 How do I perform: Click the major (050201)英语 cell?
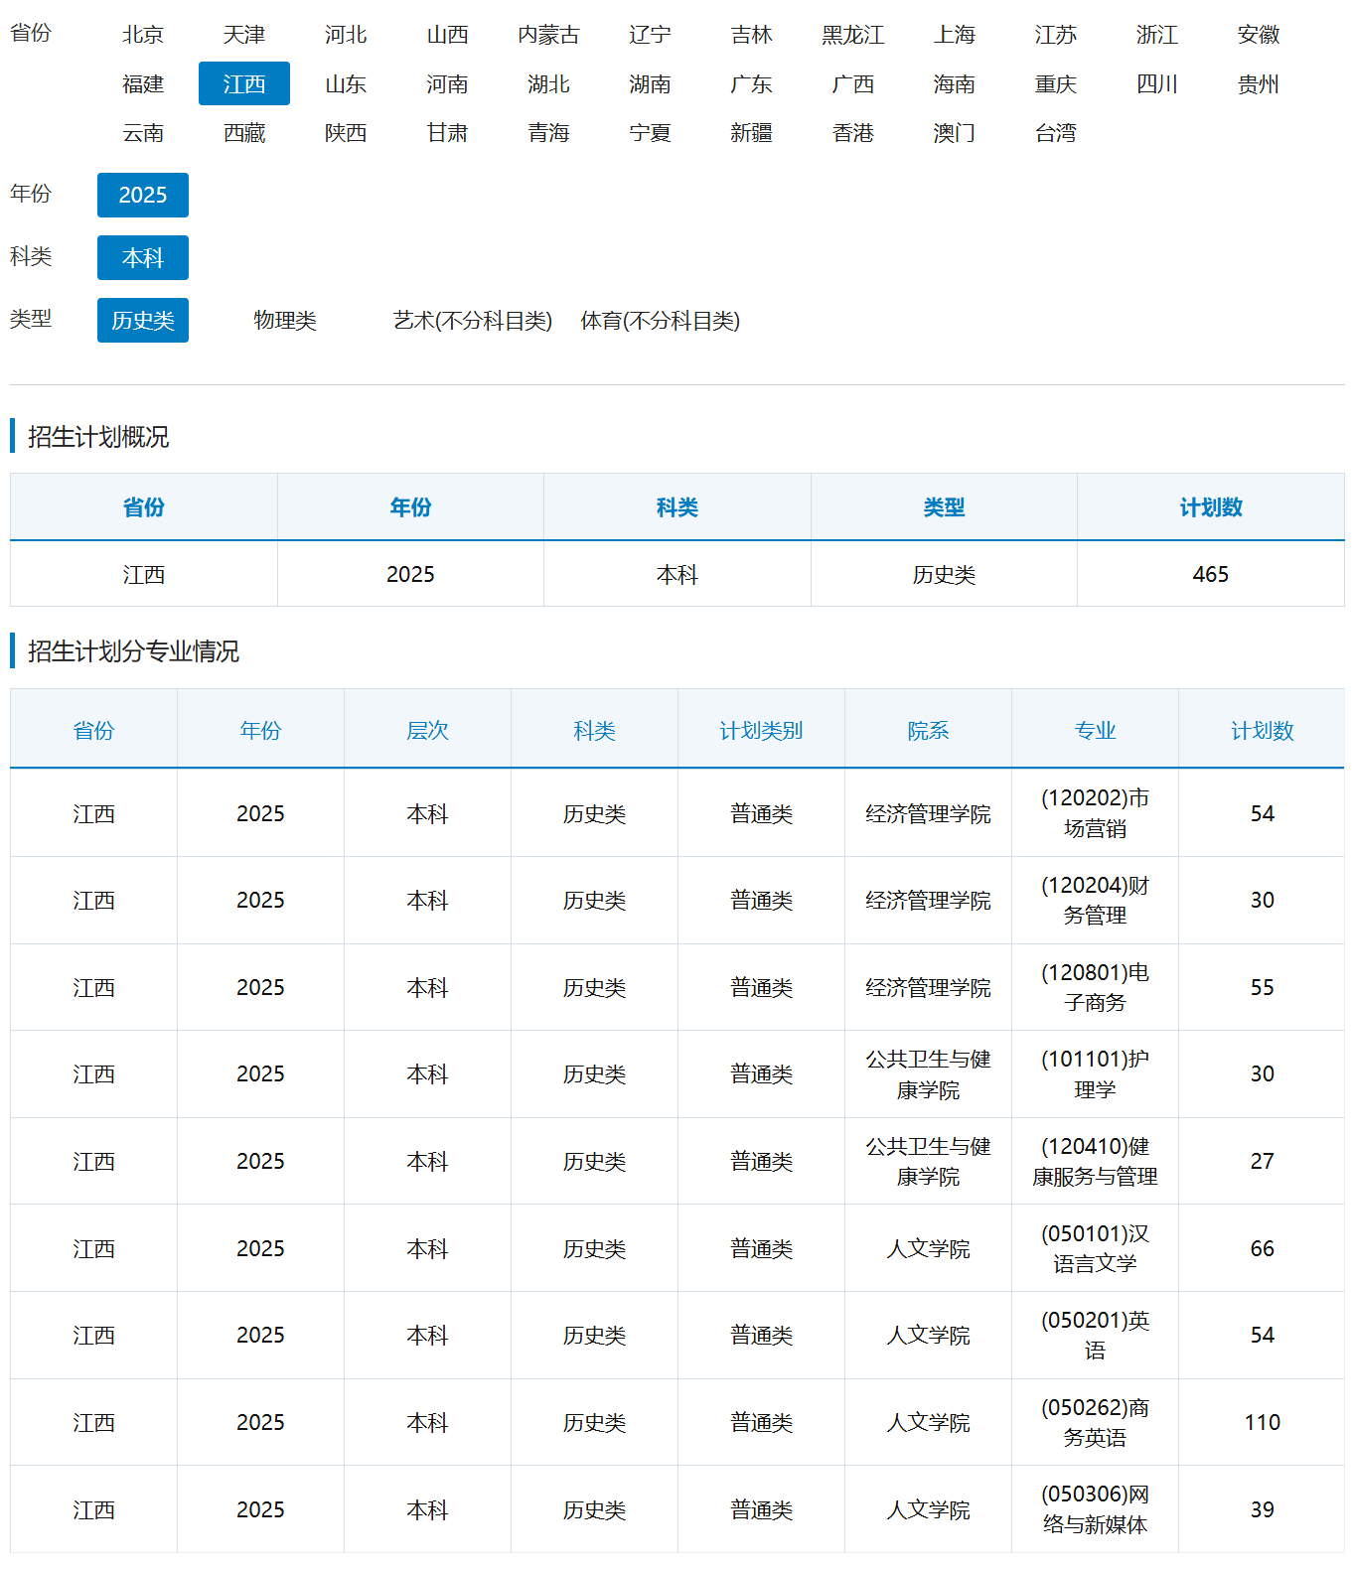pyautogui.click(x=1095, y=1336)
